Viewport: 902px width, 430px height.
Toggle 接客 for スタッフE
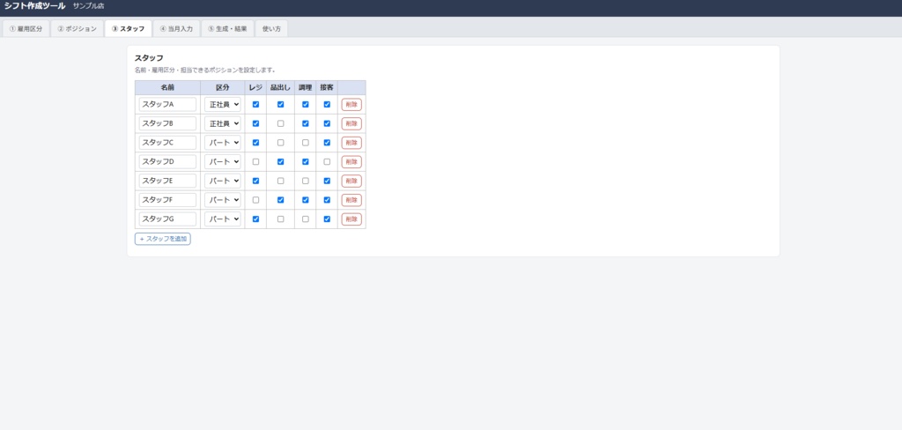pyautogui.click(x=328, y=181)
